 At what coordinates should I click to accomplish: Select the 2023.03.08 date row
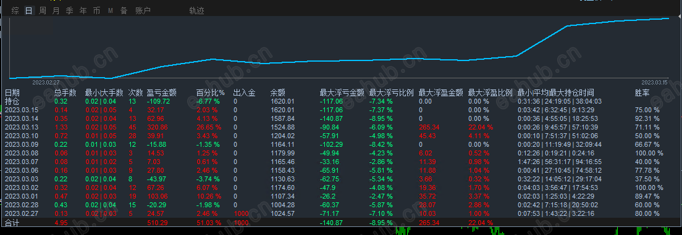click(22, 154)
